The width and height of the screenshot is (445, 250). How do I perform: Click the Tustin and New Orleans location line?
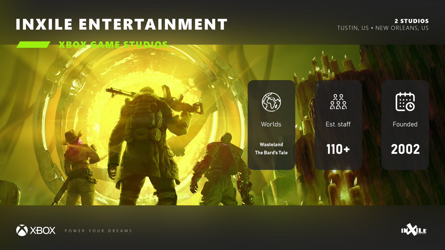pyautogui.click(x=383, y=28)
